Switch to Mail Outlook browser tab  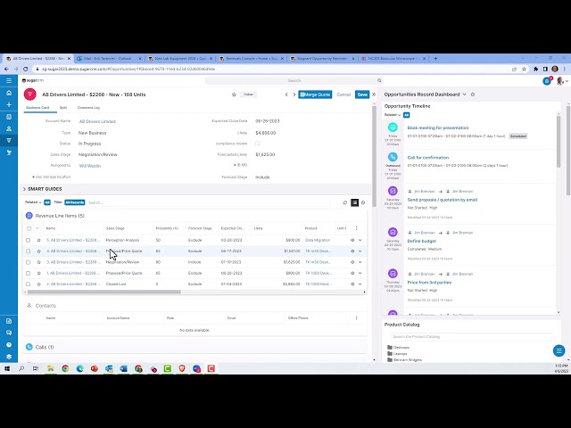coord(109,58)
